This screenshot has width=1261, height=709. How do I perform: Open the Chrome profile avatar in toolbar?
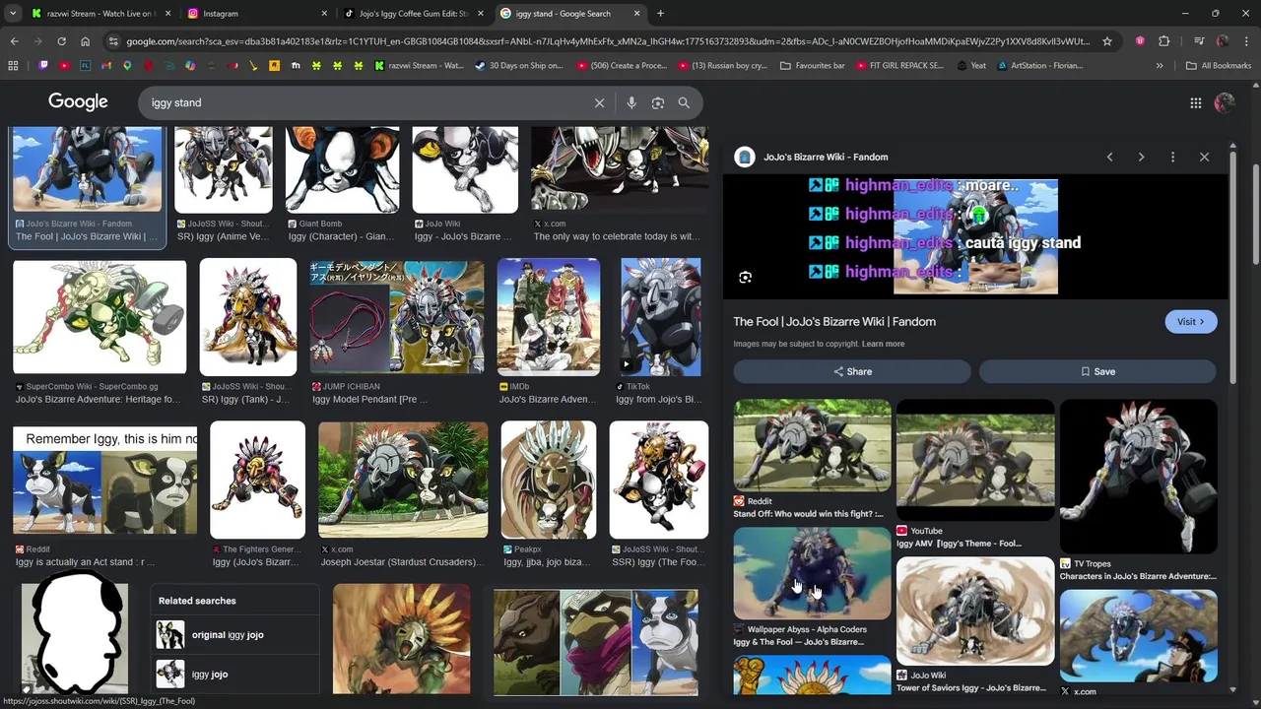click(1223, 41)
